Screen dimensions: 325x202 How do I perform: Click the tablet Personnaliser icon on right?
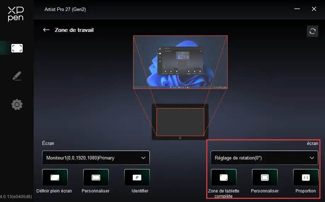pyautogui.click(x=264, y=178)
